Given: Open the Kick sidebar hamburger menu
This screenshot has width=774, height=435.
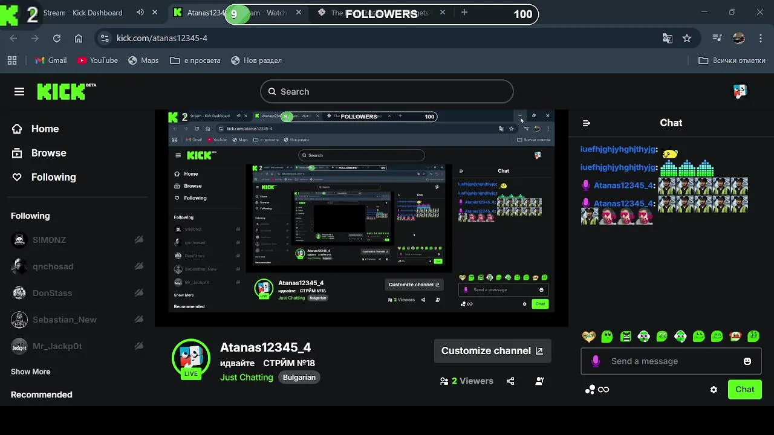Looking at the screenshot, I should [19, 91].
